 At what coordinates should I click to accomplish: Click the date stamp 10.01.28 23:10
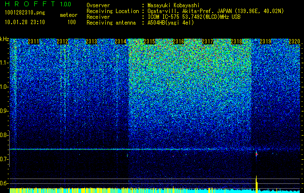25,22
